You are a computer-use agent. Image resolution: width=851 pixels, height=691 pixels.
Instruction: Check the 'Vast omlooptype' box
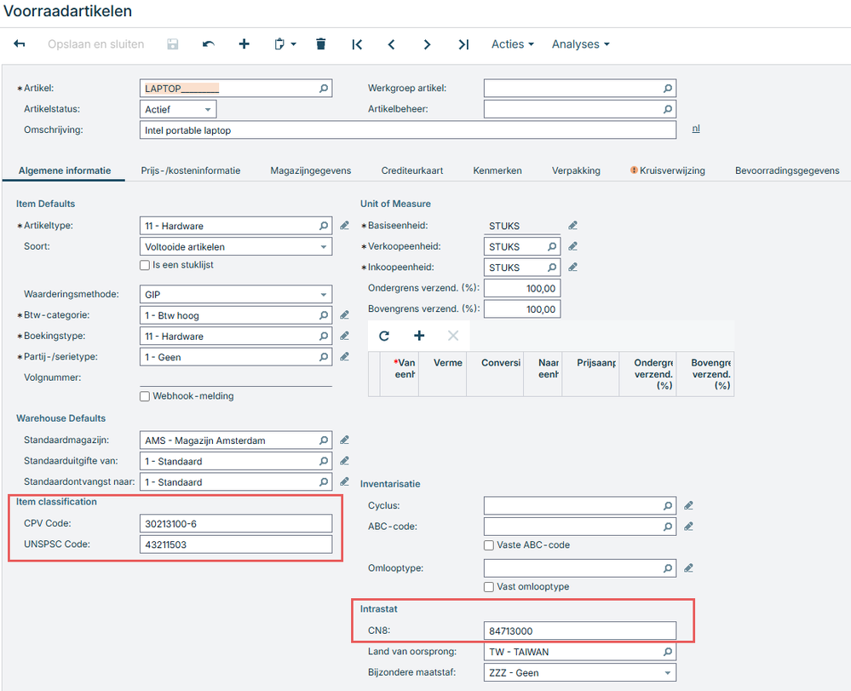click(x=489, y=587)
